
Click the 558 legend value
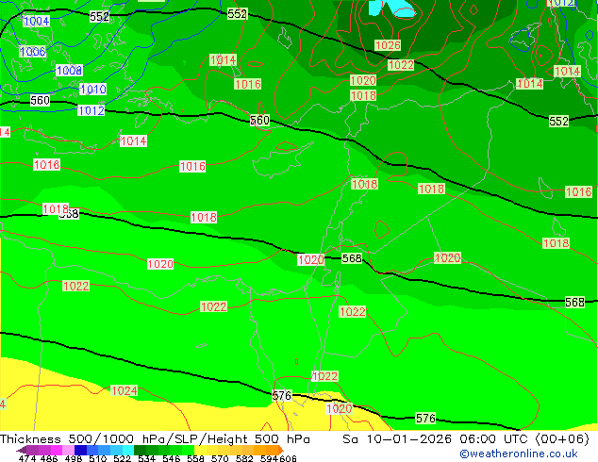tap(195, 458)
